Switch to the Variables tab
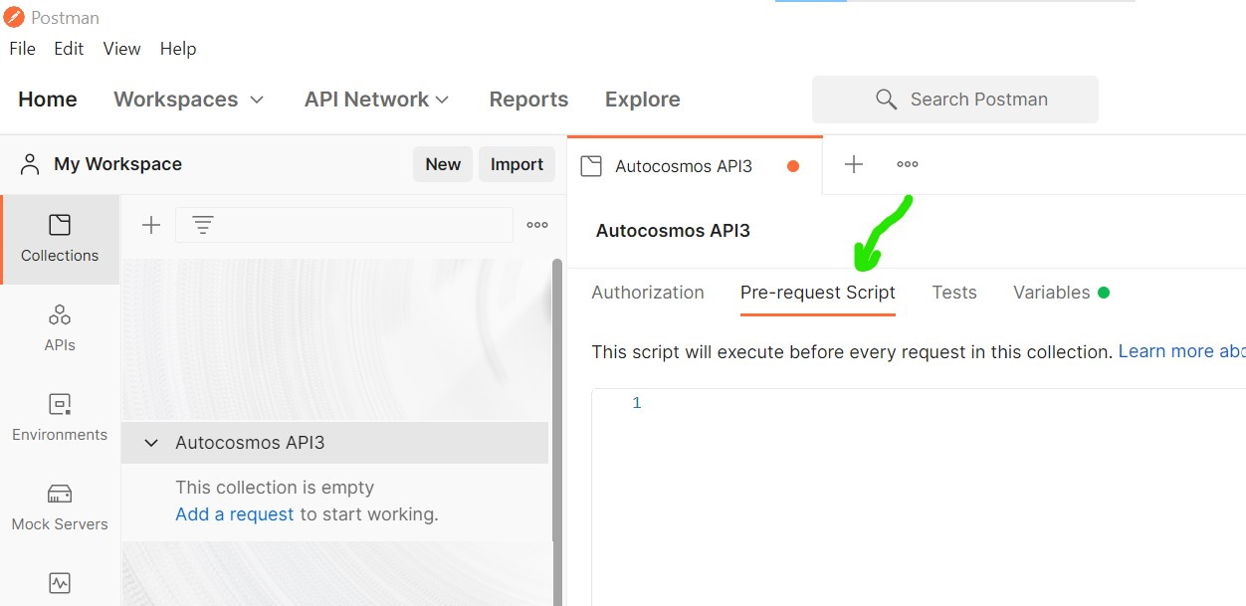This screenshot has width=1246, height=606. click(x=1061, y=293)
